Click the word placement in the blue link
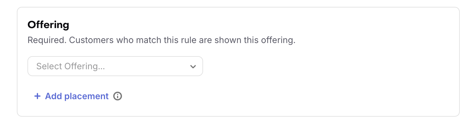This screenshot has height=126, width=476. pos(86,96)
